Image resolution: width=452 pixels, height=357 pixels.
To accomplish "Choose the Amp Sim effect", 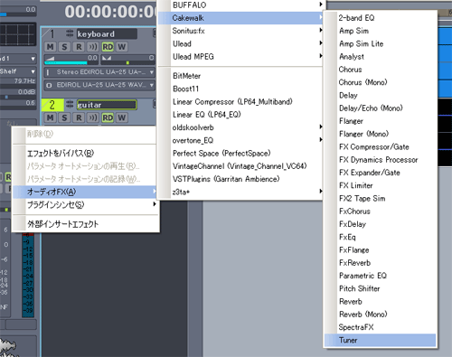I will click(x=380, y=31).
